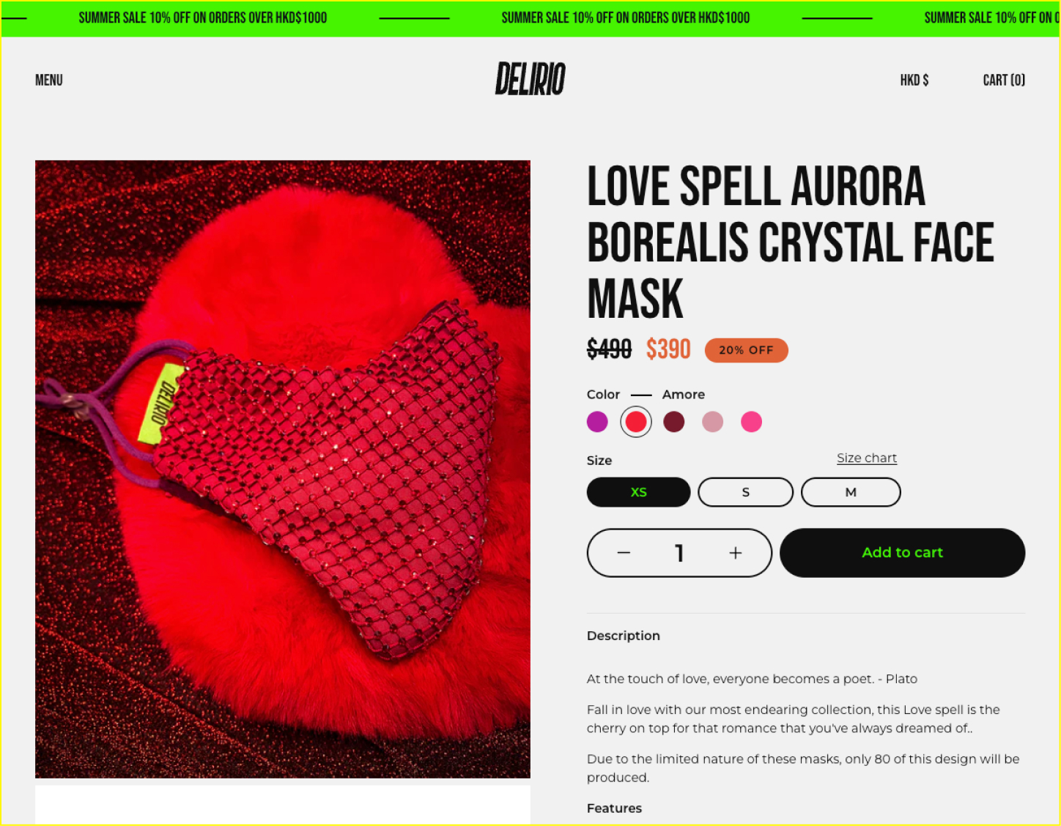Select the red Amore color swatch
1061x826 pixels.
coord(636,422)
